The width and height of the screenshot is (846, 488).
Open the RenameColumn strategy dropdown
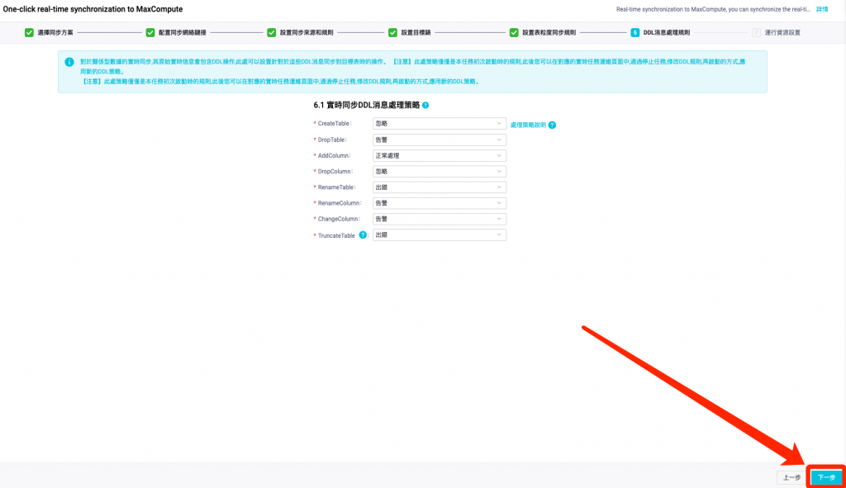click(440, 203)
